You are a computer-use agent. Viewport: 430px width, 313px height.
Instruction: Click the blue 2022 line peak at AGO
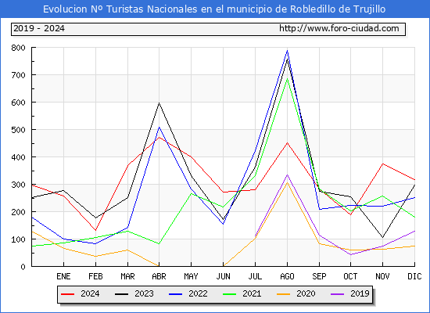coord(287,51)
